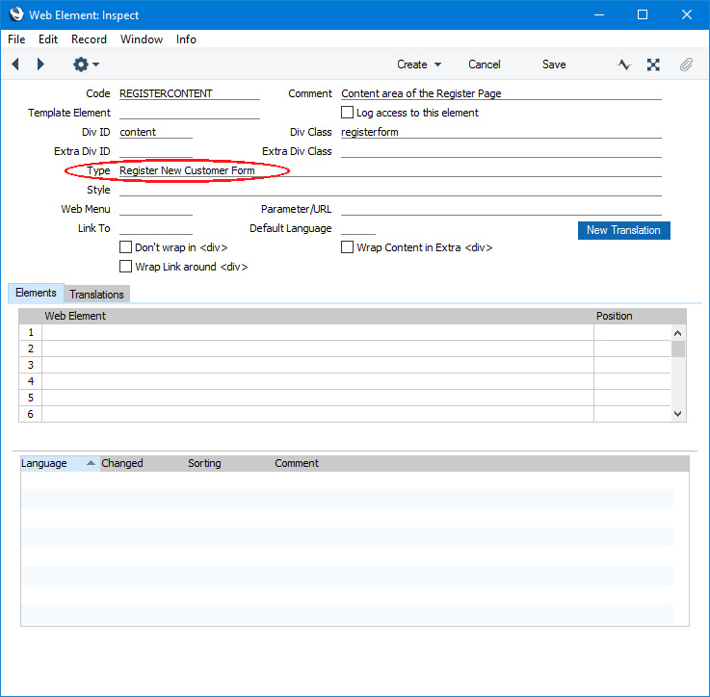Click the Extra Div Class field
The height and width of the screenshot is (697, 710).
point(501,151)
